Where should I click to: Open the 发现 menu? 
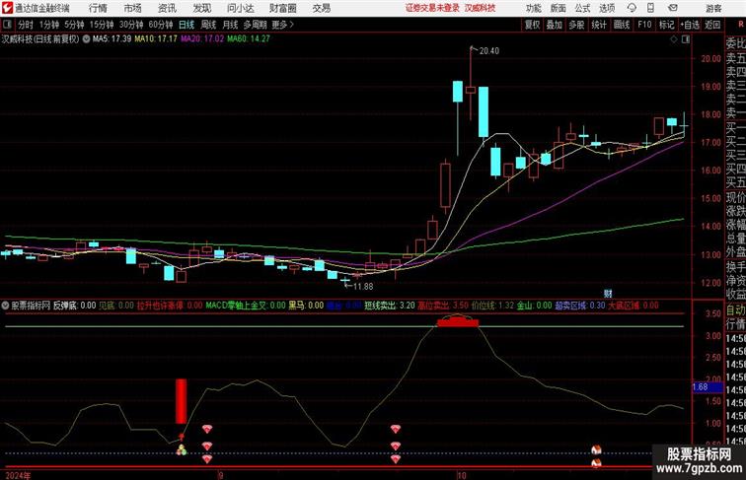tap(201, 8)
